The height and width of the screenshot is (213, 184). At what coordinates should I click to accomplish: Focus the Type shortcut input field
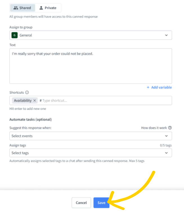click(x=105, y=100)
